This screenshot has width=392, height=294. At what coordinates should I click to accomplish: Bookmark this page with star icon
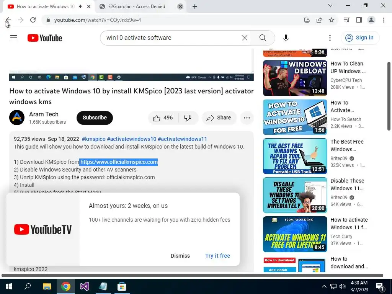tap(332, 20)
